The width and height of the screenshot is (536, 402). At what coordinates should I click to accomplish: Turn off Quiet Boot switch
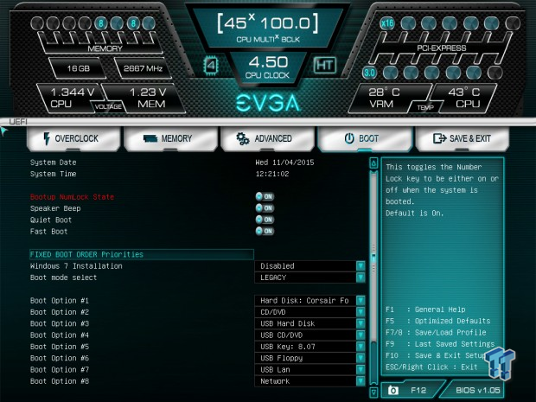point(265,220)
